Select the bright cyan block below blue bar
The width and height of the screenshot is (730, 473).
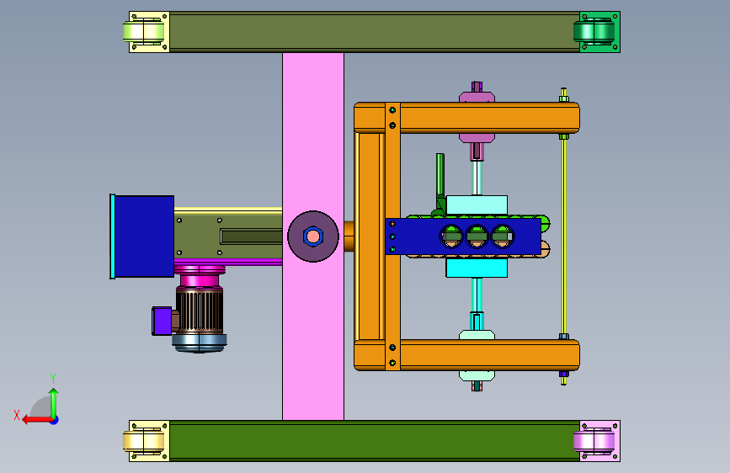[477, 268]
